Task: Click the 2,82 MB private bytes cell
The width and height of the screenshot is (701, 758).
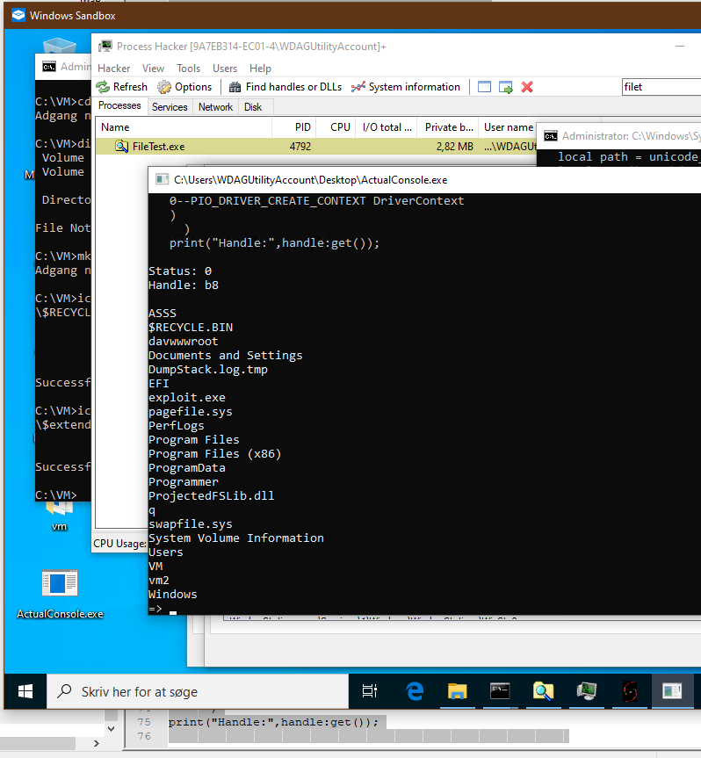Action: [454, 147]
